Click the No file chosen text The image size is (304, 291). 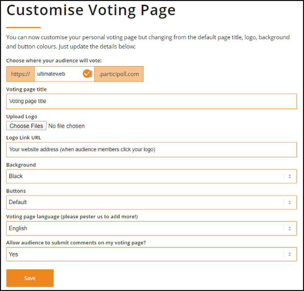(x=66, y=126)
